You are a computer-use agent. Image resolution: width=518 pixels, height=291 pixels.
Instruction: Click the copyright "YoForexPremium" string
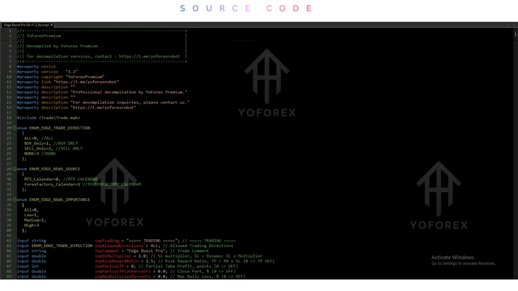coord(85,77)
